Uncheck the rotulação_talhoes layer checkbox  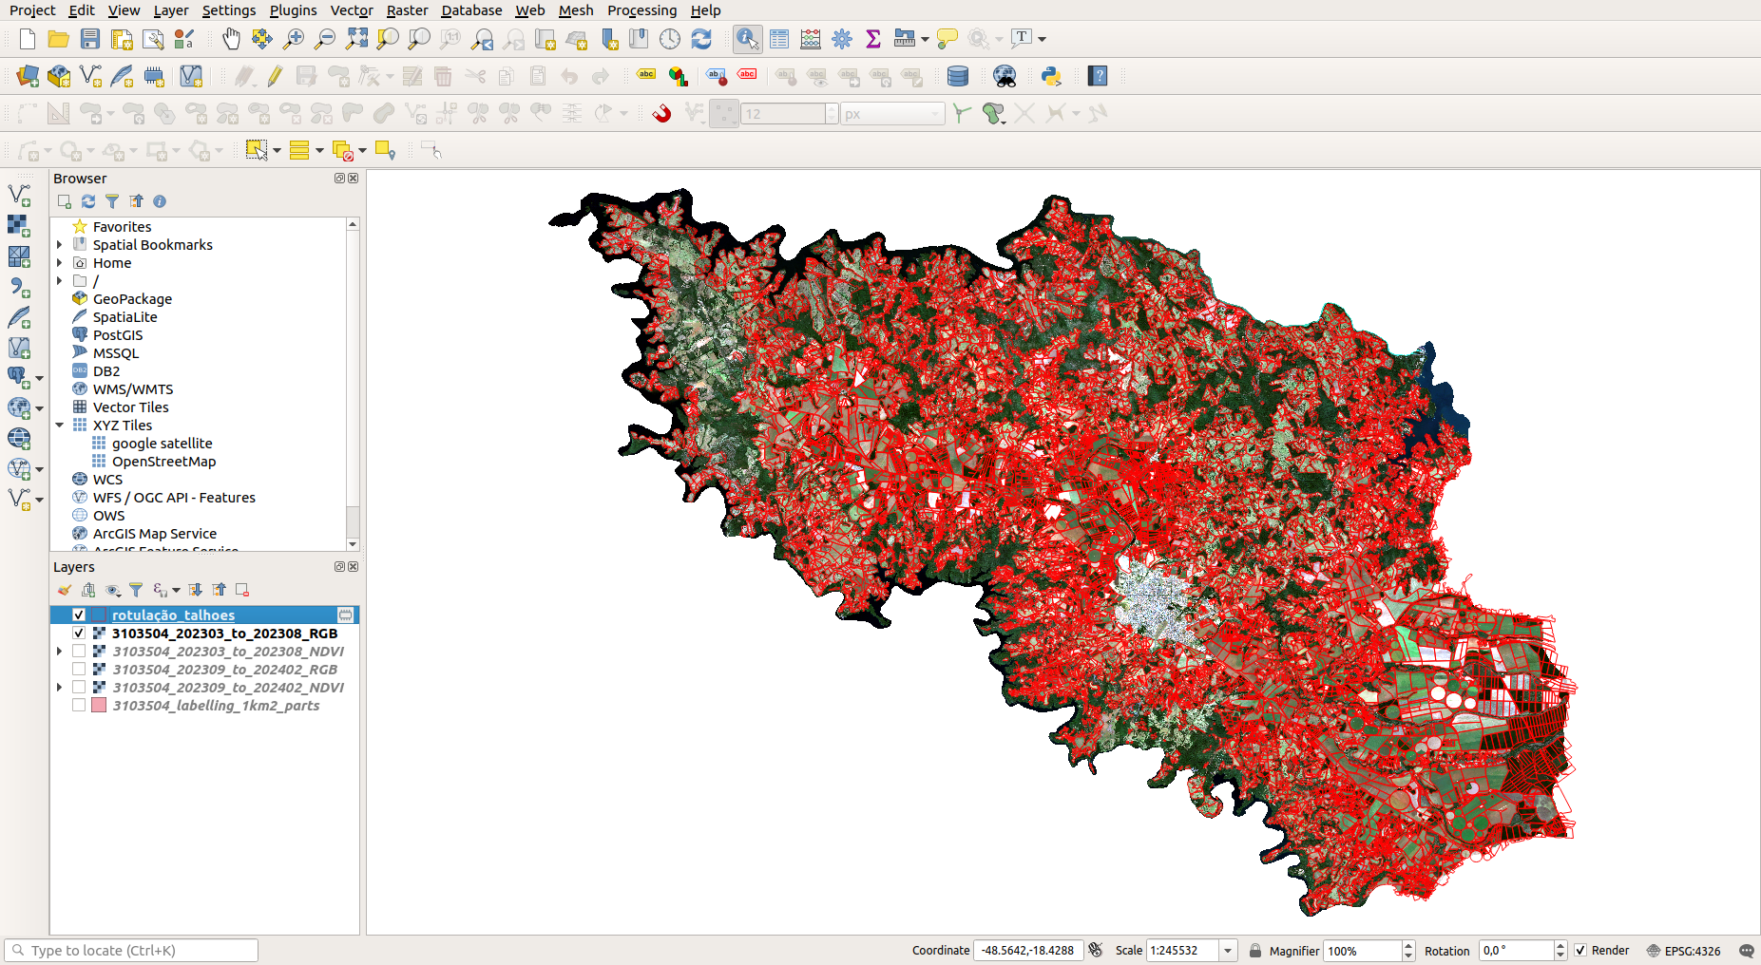(x=79, y=615)
